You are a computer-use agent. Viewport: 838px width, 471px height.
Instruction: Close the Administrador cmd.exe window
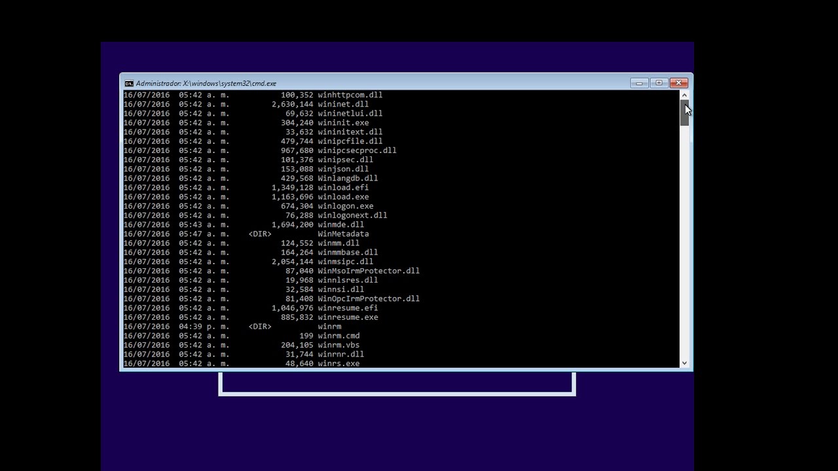point(679,83)
